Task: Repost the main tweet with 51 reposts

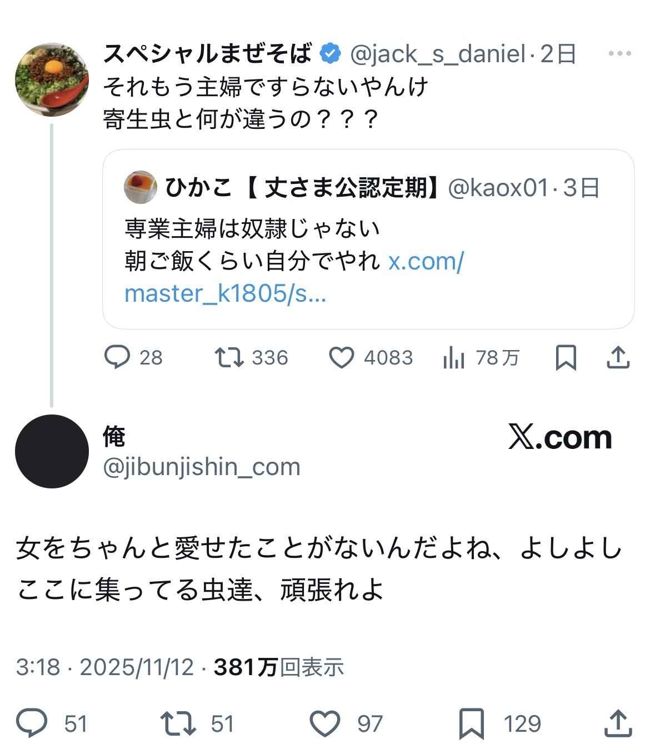Action: click(x=177, y=723)
